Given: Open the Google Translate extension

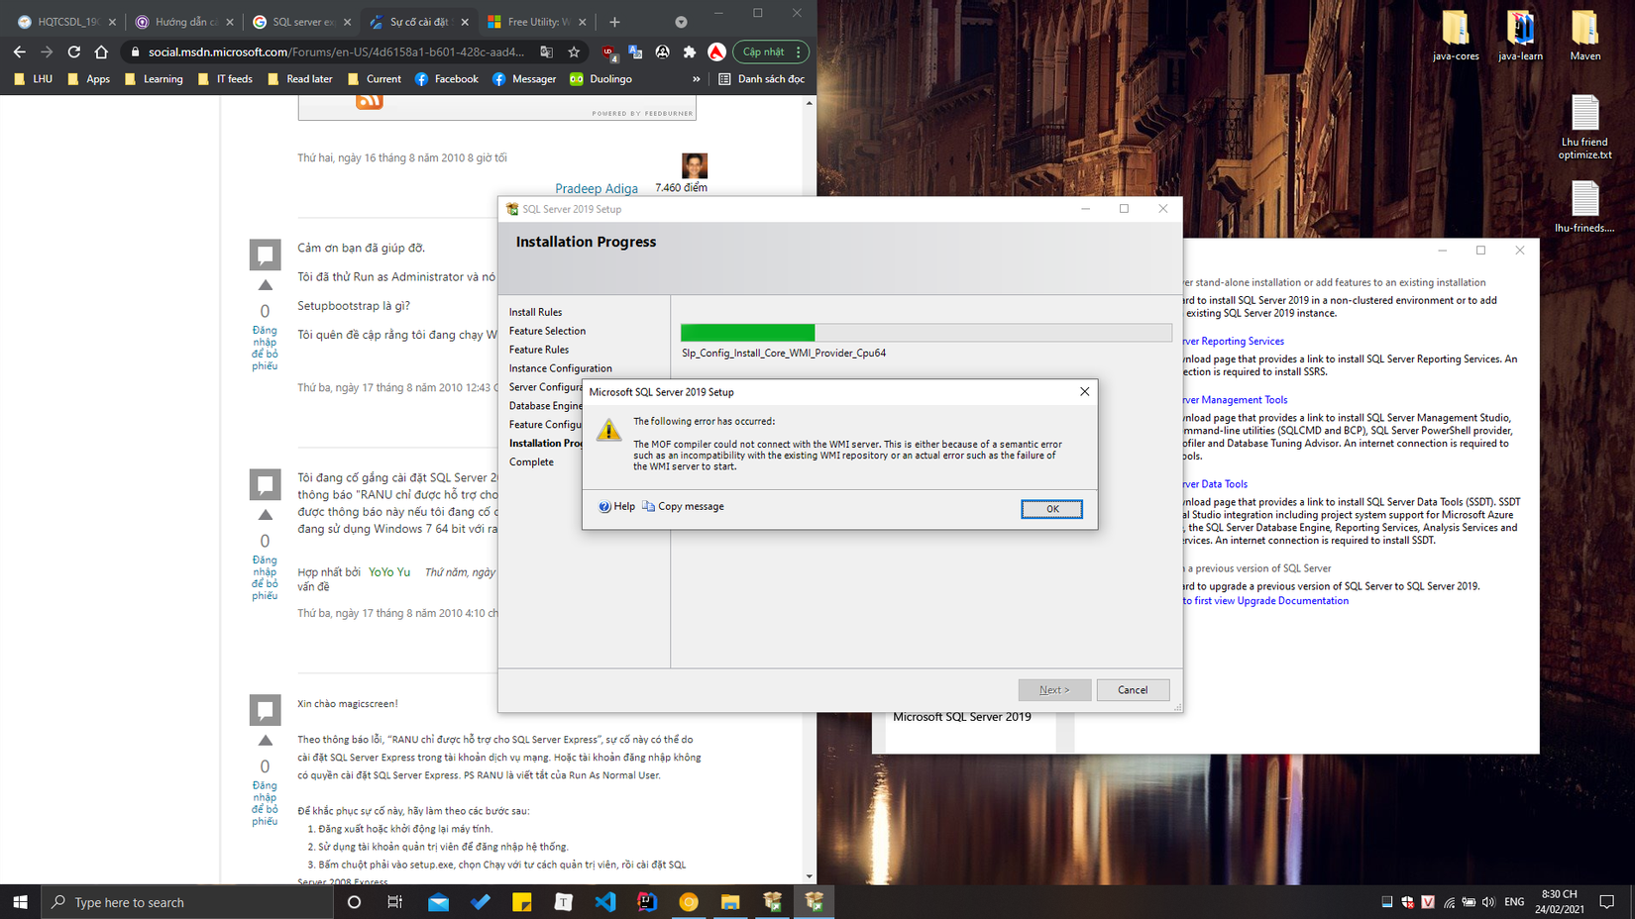Looking at the screenshot, I should pyautogui.click(x=635, y=51).
